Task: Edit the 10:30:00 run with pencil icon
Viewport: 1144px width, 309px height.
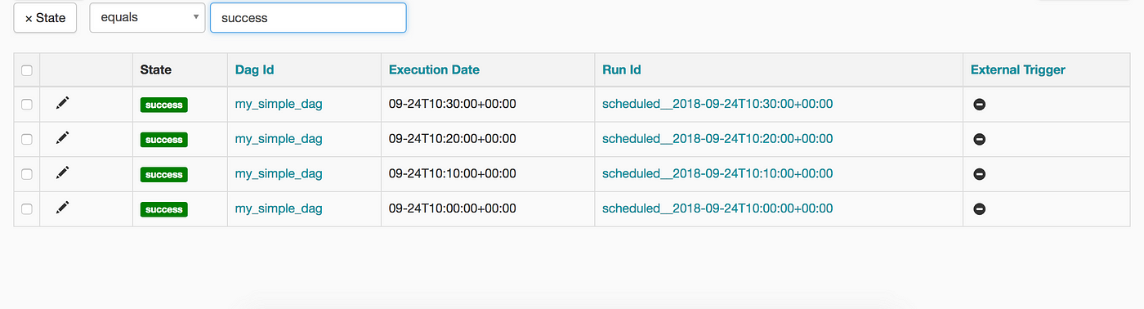Action: [63, 103]
